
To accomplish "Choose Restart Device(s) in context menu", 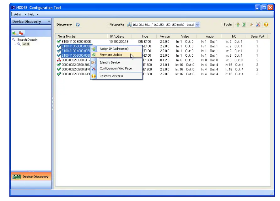I will (x=111, y=76).
